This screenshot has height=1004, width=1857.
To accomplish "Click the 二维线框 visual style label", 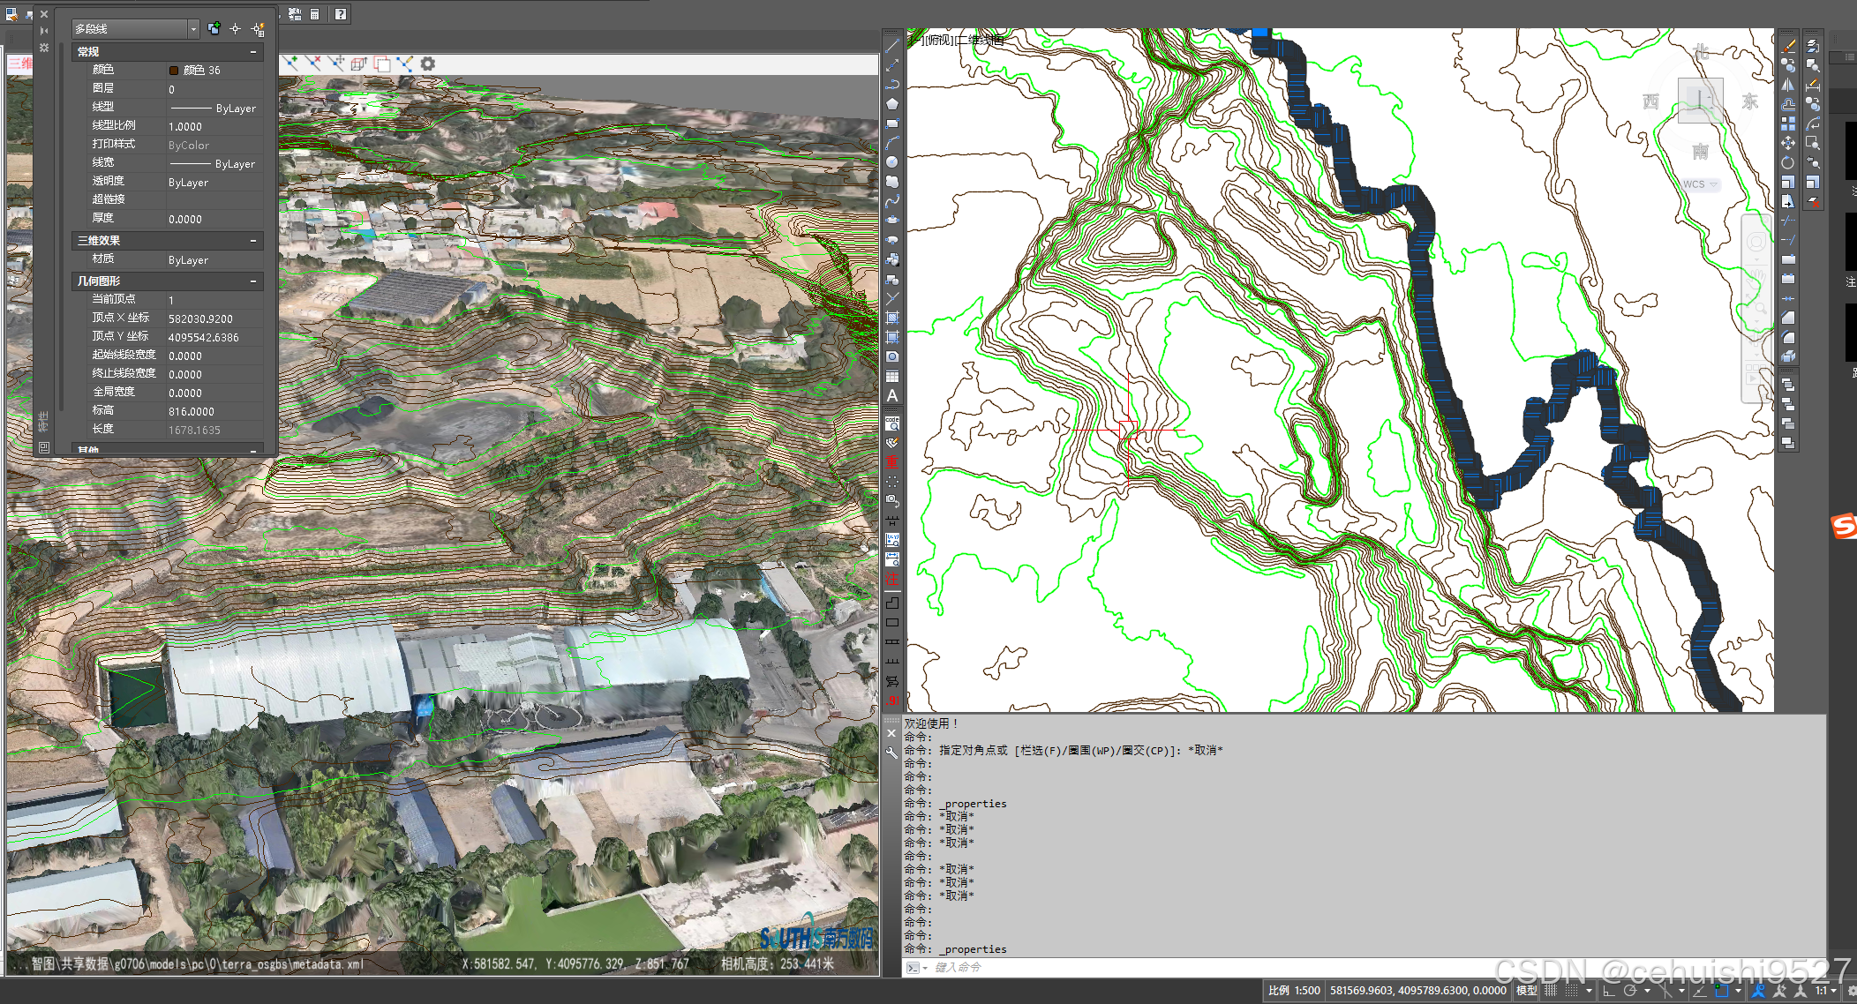I will [980, 40].
